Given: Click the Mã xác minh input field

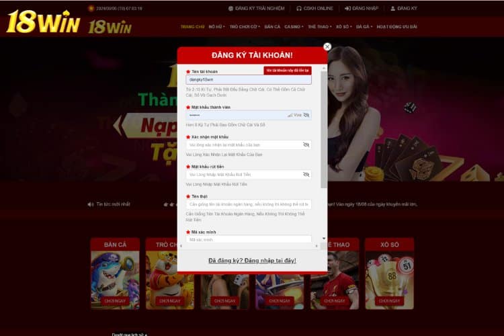Looking at the screenshot, I should click(249, 239).
